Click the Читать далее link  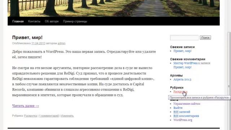(x=26, y=106)
